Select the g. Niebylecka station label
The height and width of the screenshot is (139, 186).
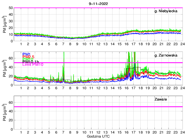[x=167, y=11]
